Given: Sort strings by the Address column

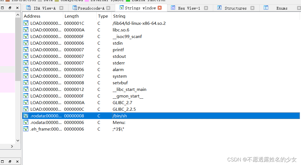Looking at the screenshot, I should click(32, 16).
